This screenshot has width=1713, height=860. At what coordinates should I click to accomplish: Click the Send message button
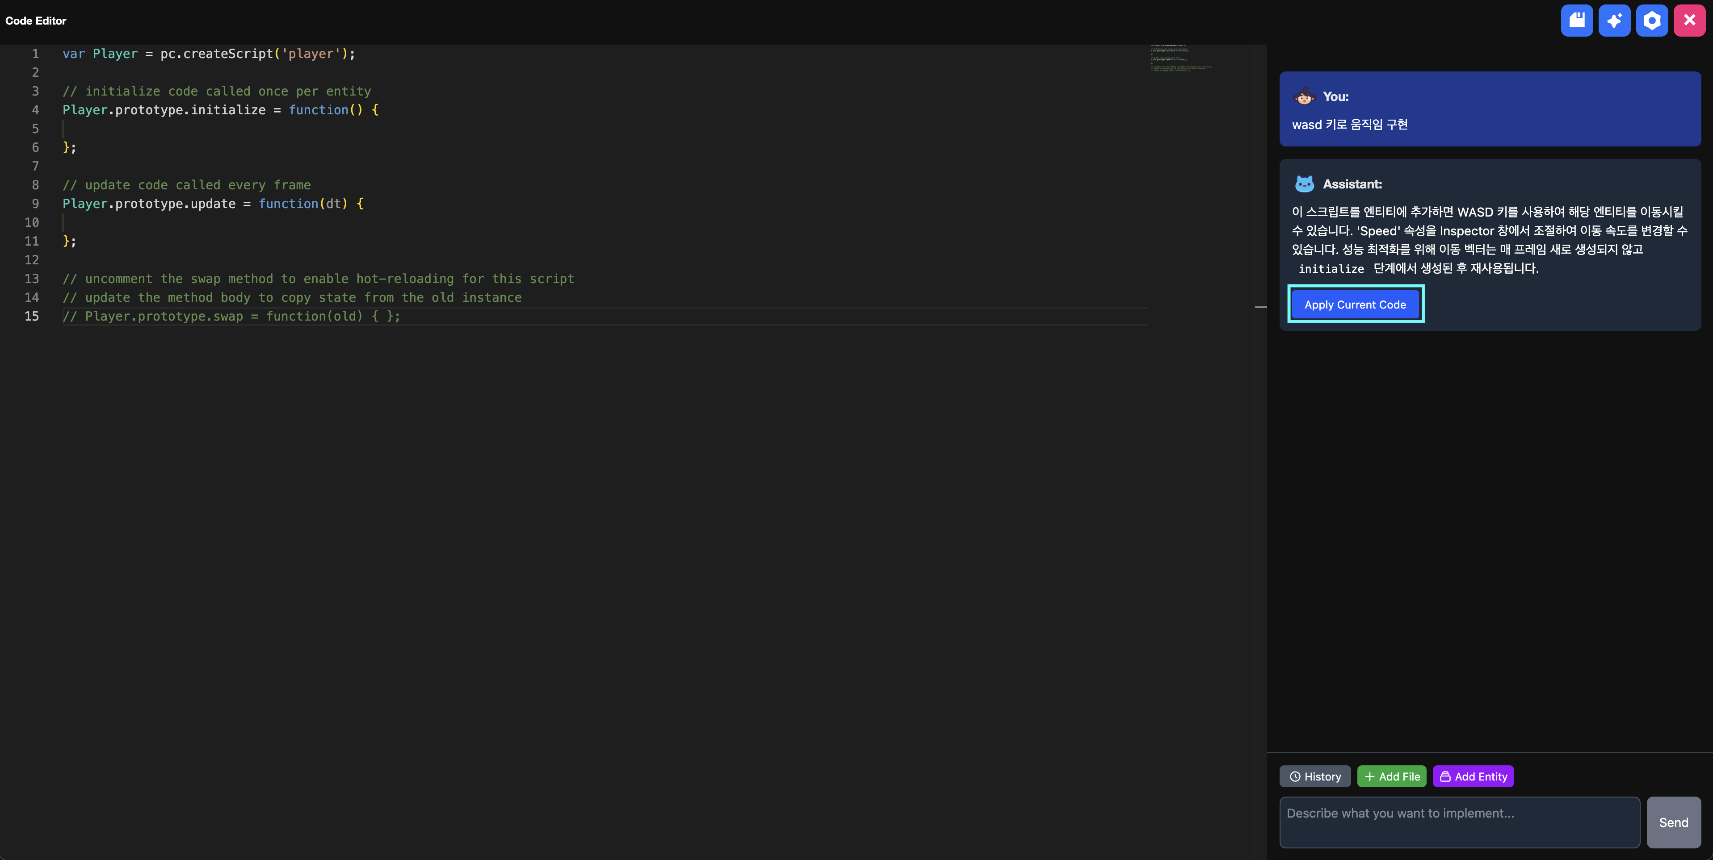[1673, 822]
